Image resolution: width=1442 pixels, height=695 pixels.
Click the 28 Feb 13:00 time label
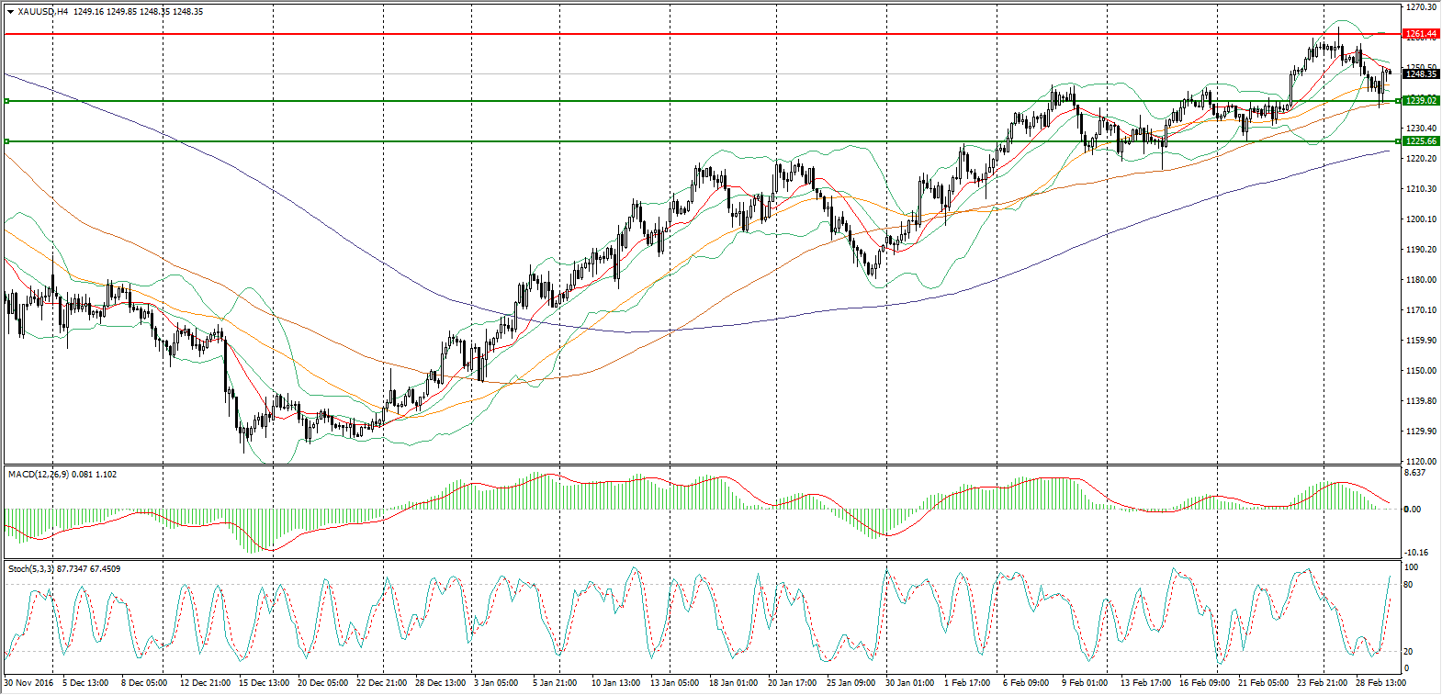click(x=1380, y=683)
